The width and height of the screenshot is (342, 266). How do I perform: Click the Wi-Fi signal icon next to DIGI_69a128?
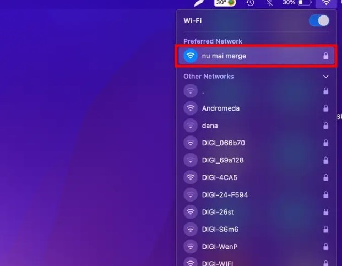click(x=191, y=160)
